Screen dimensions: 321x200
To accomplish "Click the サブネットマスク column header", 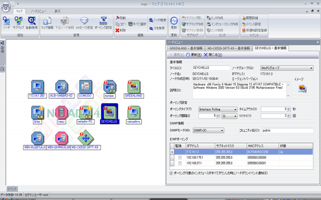I will pyautogui.click(x=231, y=146).
